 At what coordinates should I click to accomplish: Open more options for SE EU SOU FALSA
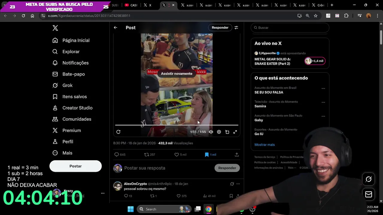(323, 88)
